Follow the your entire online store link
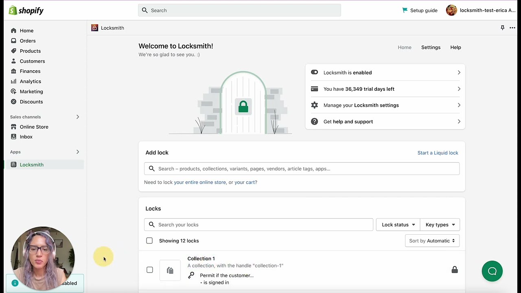The height and width of the screenshot is (293, 521). 199,182
